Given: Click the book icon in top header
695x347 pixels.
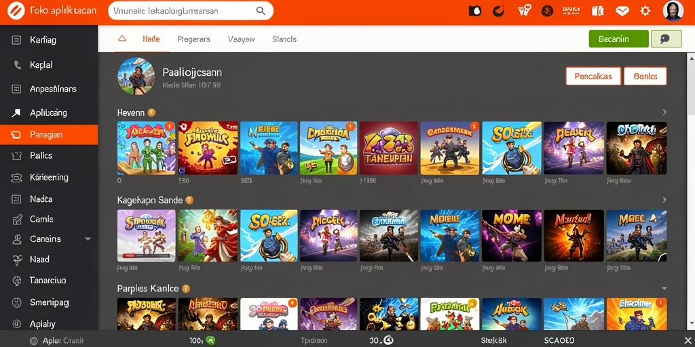Looking at the screenshot, I should (598, 11).
